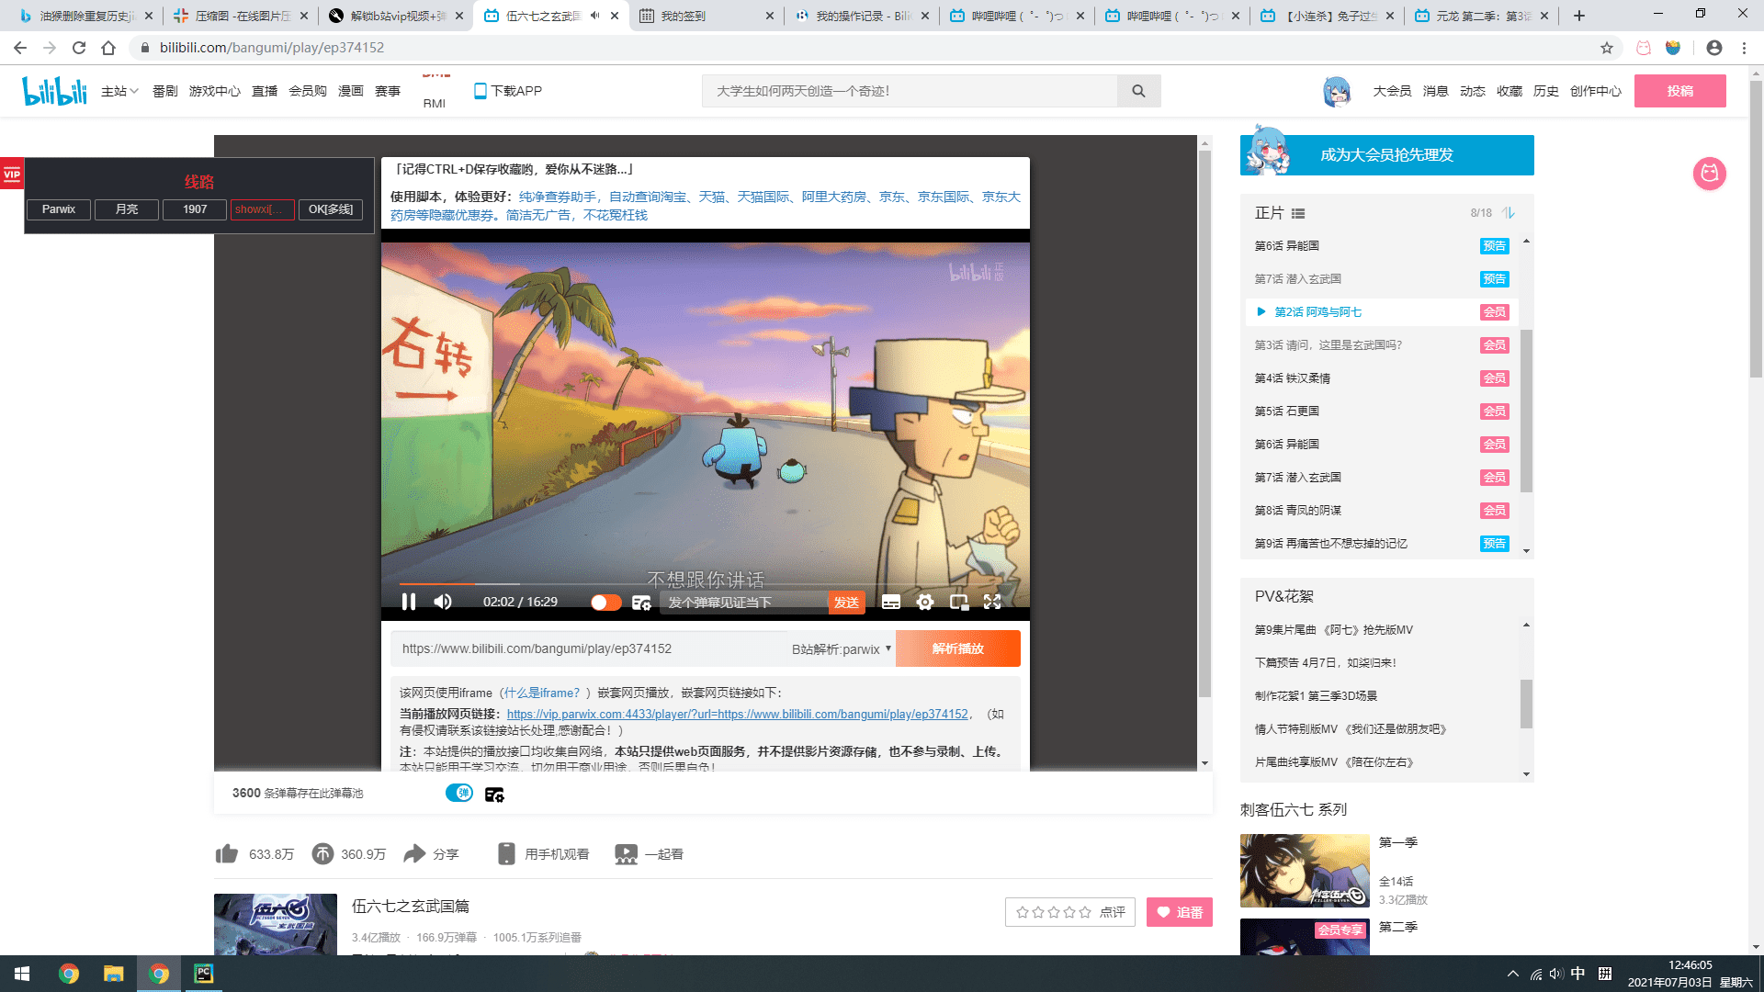Click the 成为大会员抢先理发 banner
Screen dimensions: 1764x992
tap(1387, 154)
